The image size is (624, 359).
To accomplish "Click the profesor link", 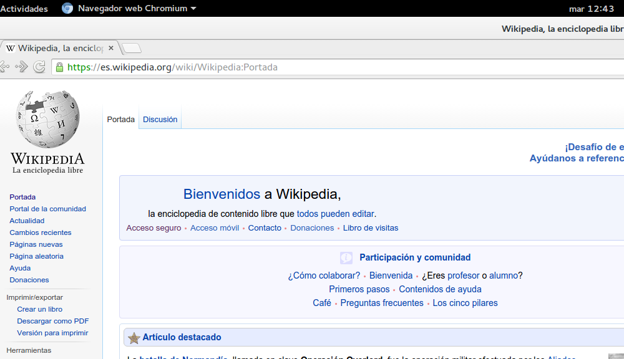I will (463, 275).
